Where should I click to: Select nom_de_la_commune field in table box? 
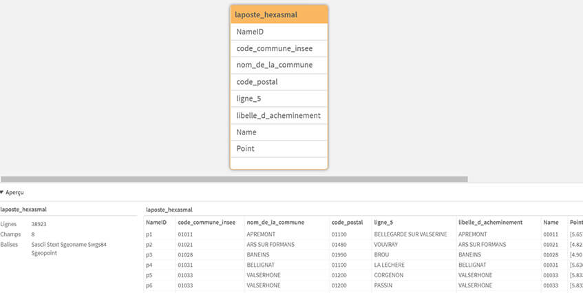coord(279,65)
